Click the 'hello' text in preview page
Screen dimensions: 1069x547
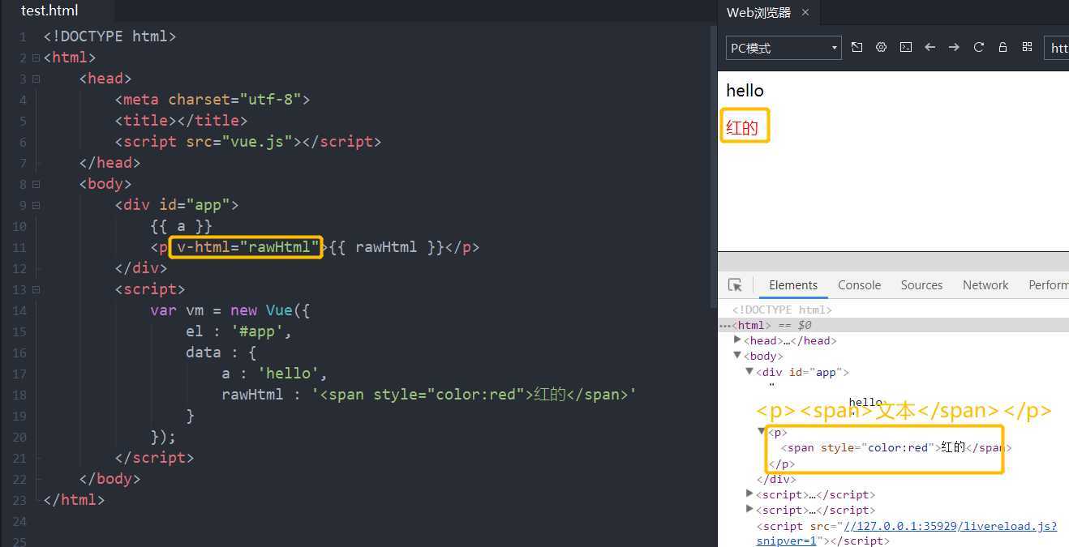pyautogui.click(x=745, y=90)
